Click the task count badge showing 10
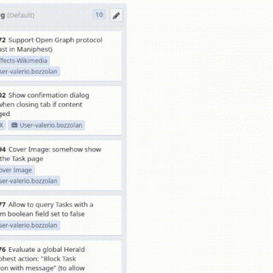This screenshot has height=273, width=273. click(99, 15)
